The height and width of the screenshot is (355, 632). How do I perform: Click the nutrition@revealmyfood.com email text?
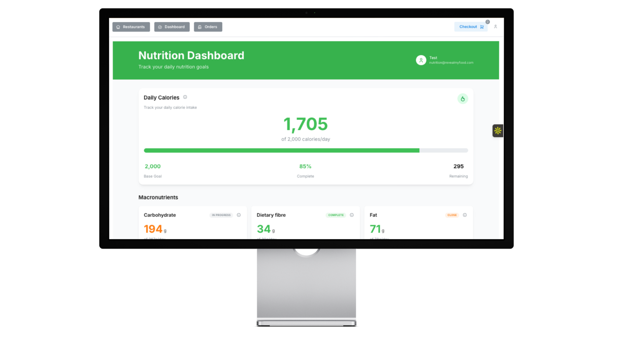coord(451,63)
